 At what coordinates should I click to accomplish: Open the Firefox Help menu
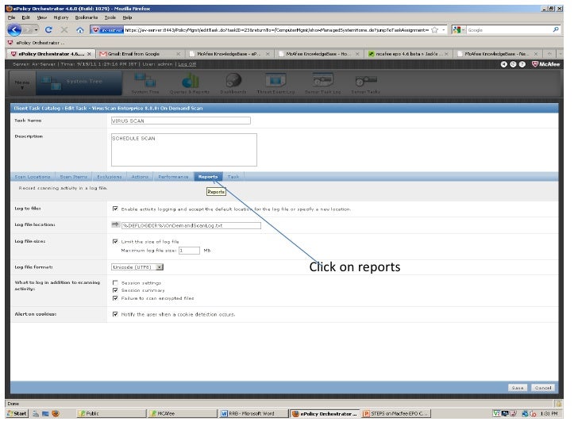click(x=127, y=17)
